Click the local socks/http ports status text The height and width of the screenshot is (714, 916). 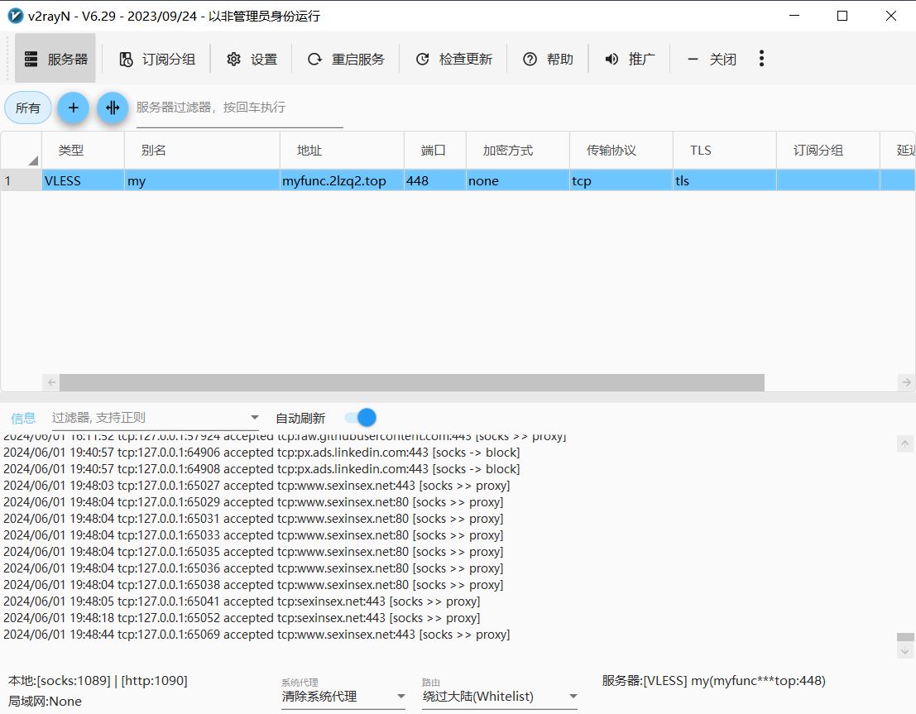[98, 681]
